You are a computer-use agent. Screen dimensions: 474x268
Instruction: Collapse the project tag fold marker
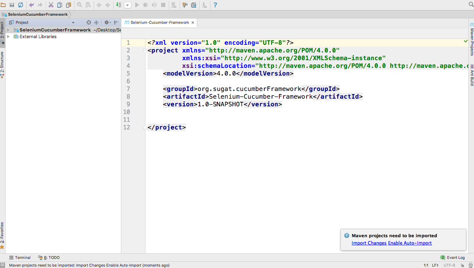pos(145,51)
